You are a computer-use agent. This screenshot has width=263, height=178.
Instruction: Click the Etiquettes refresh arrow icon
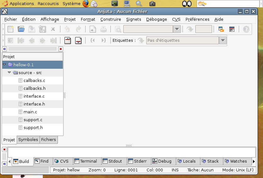click(x=141, y=40)
